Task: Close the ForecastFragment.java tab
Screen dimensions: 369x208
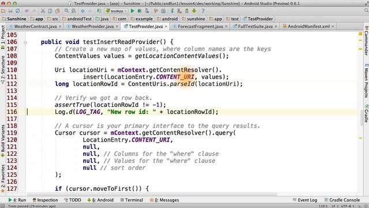Action: (x=226, y=27)
